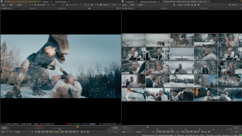Click the current frame field 6758
Screen dimensions: 242x136
(56, 132)
